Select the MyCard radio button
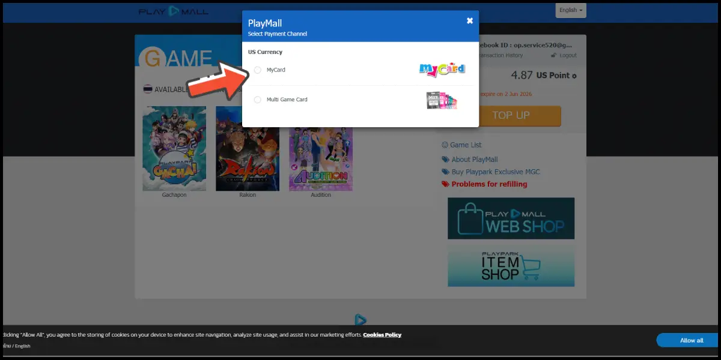721x360 pixels. (x=257, y=70)
